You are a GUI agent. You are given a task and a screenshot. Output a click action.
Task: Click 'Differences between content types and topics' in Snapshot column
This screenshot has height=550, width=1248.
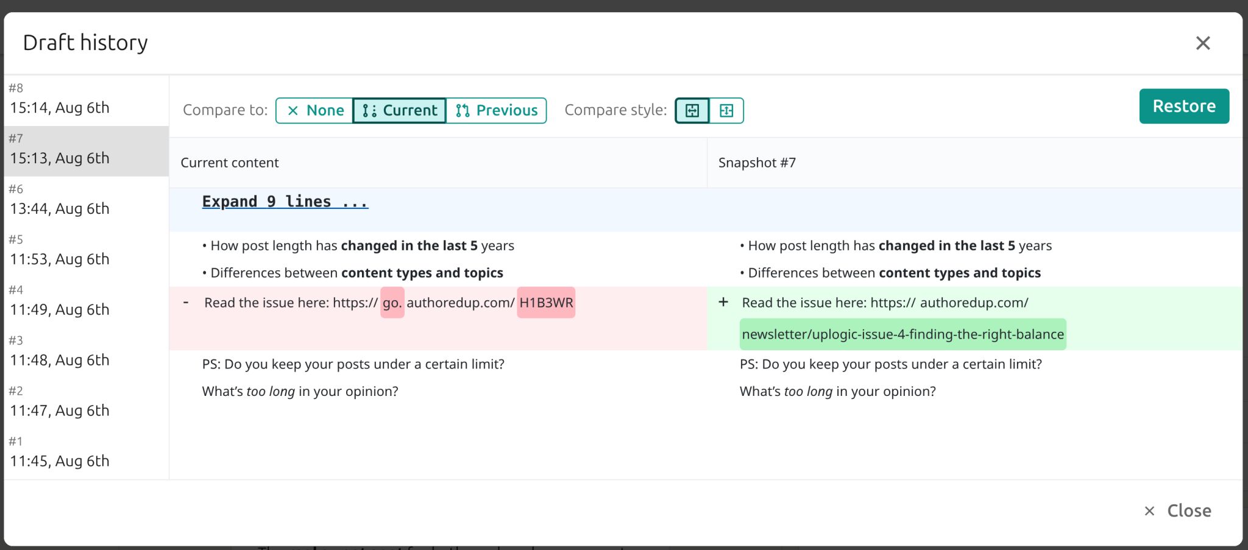point(890,273)
